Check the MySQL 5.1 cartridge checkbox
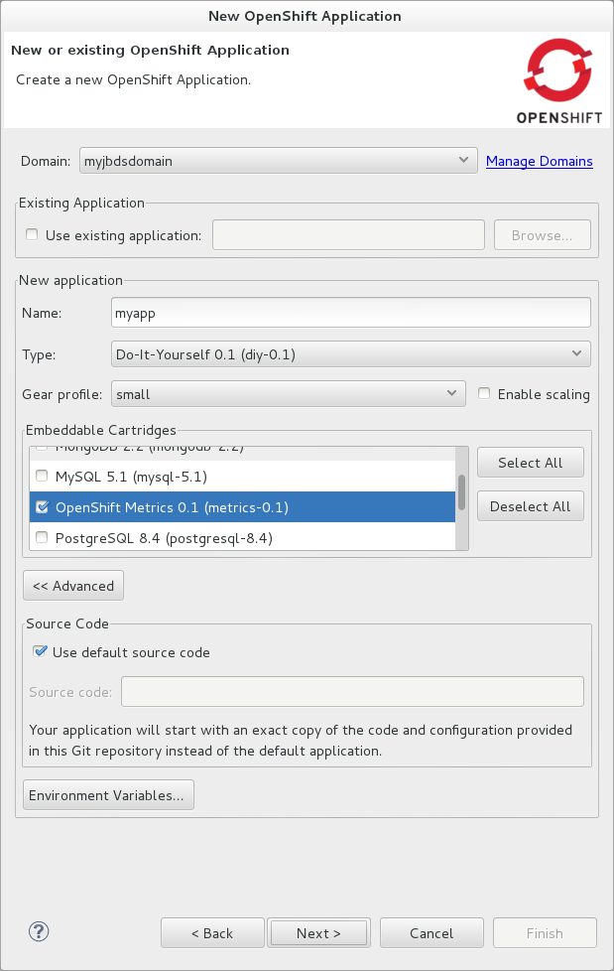The image size is (614, 971). (42, 477)
